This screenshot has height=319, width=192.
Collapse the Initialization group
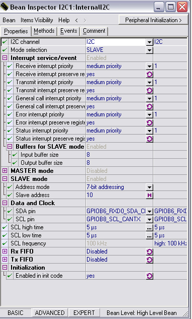(x=5, y=268)
